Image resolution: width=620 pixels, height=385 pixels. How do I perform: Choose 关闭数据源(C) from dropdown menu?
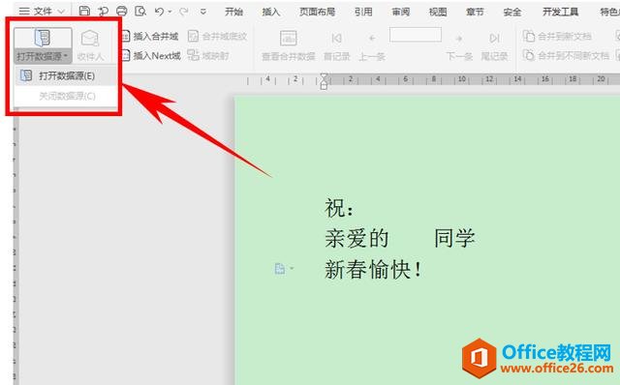pos(66,96)
